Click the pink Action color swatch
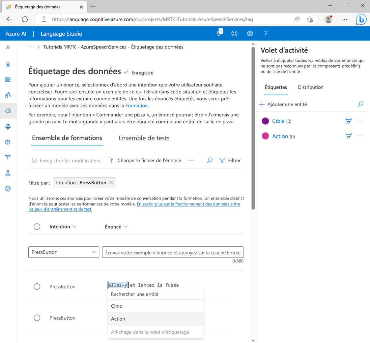 click(x=265, y=136)
